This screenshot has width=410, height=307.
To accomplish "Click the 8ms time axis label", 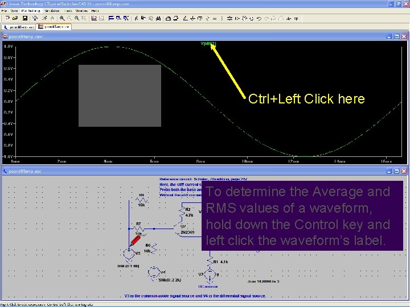I will point(201,161).
